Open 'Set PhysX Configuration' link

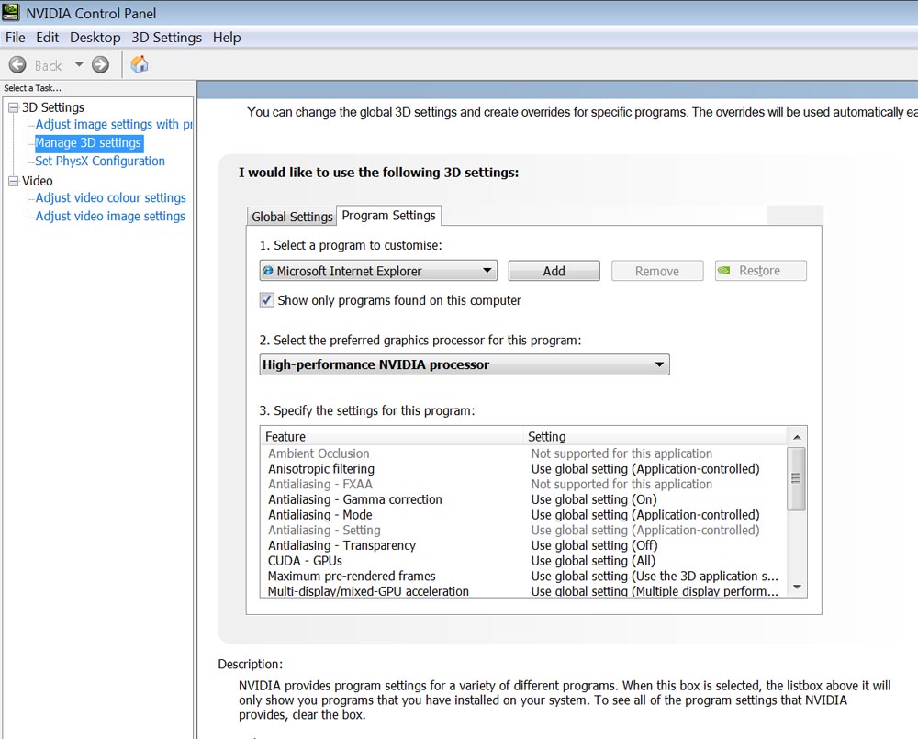(100, 161)
